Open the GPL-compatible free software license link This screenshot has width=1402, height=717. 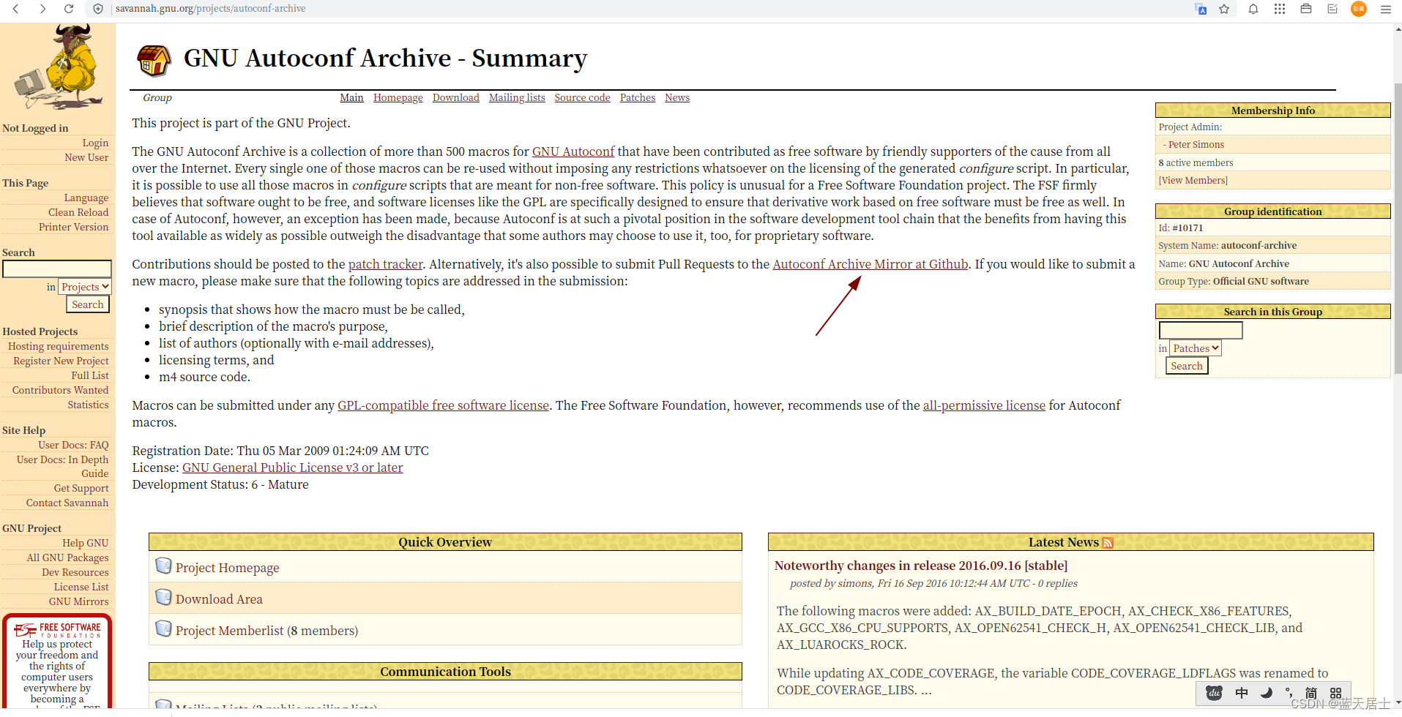tap(443, 405)
